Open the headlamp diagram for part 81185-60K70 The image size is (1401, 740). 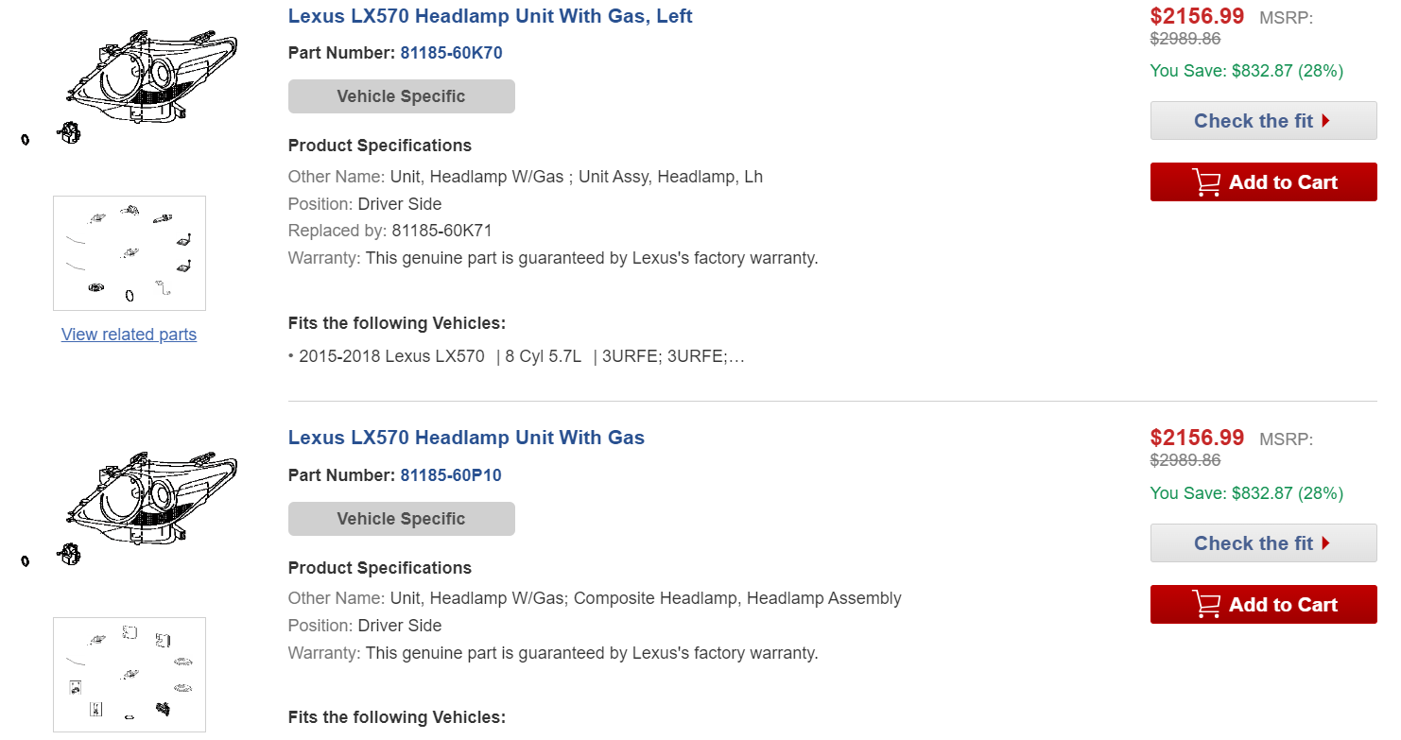151,80
